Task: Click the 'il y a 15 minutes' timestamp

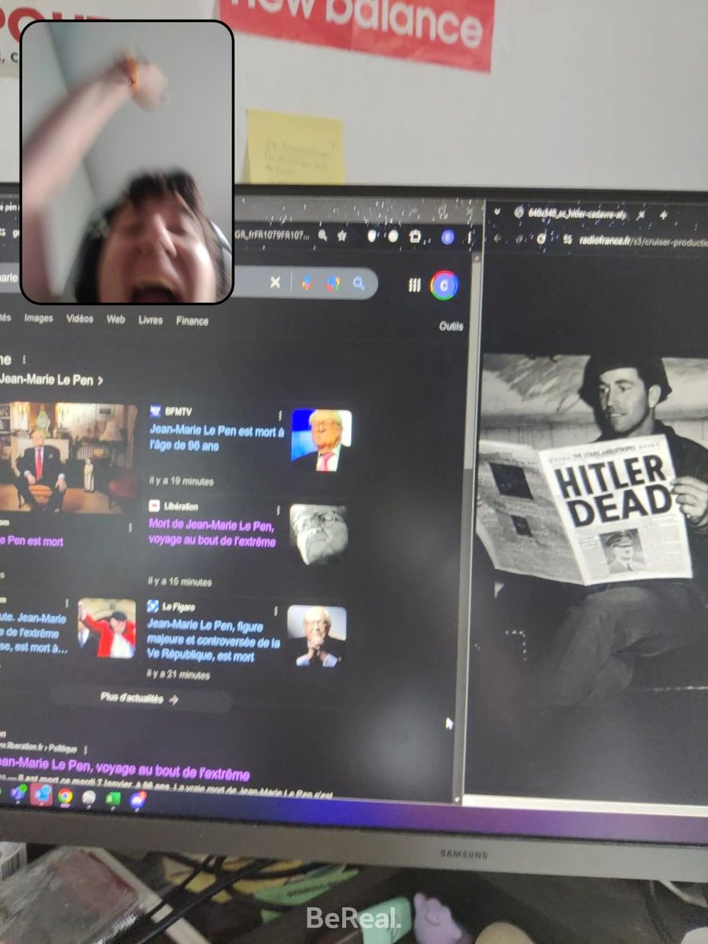Action: [x=179, y=582]
